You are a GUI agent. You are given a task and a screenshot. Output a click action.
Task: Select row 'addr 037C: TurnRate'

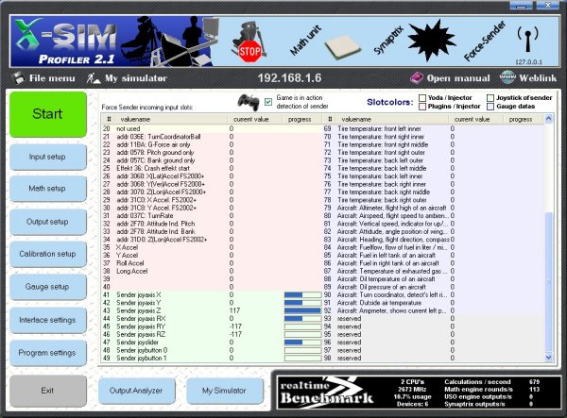coord(212,216)
